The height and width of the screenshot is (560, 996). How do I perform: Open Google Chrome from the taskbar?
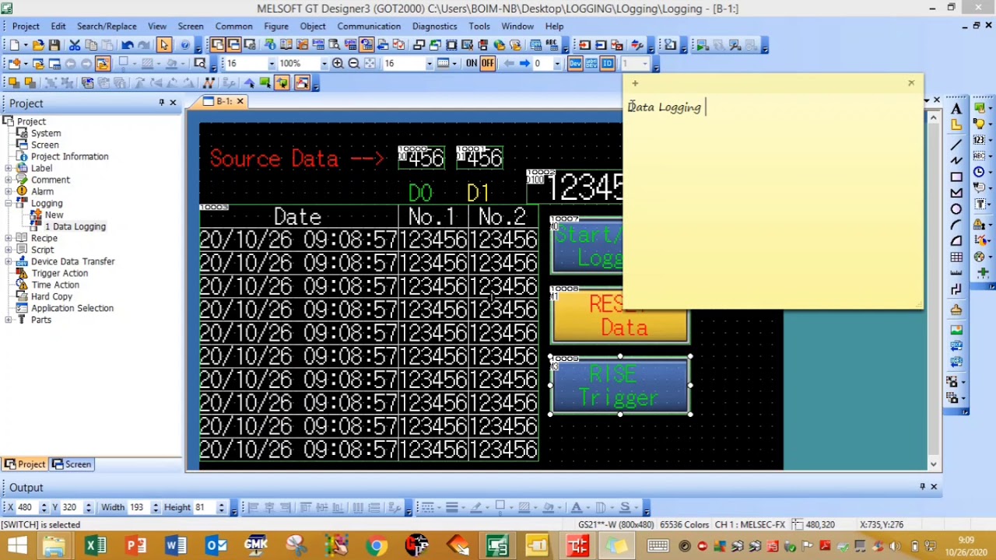tap(377, 546)
